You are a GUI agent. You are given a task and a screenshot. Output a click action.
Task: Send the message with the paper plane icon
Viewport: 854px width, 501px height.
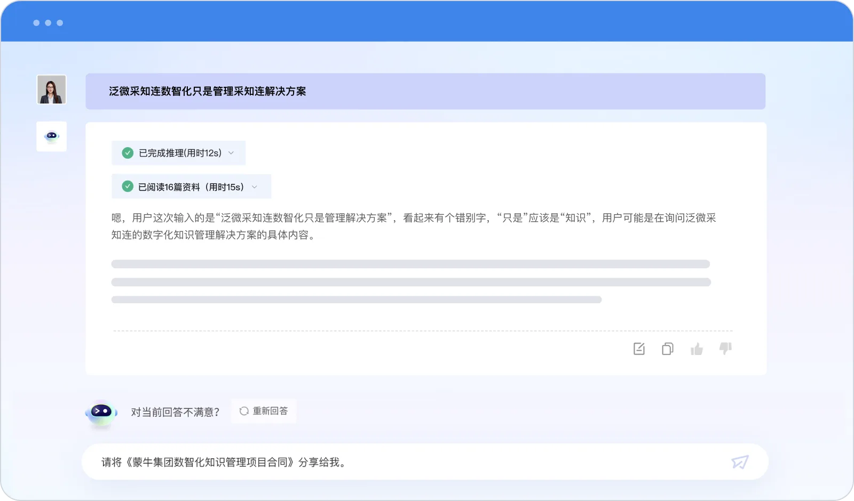[x=740, y=462]
